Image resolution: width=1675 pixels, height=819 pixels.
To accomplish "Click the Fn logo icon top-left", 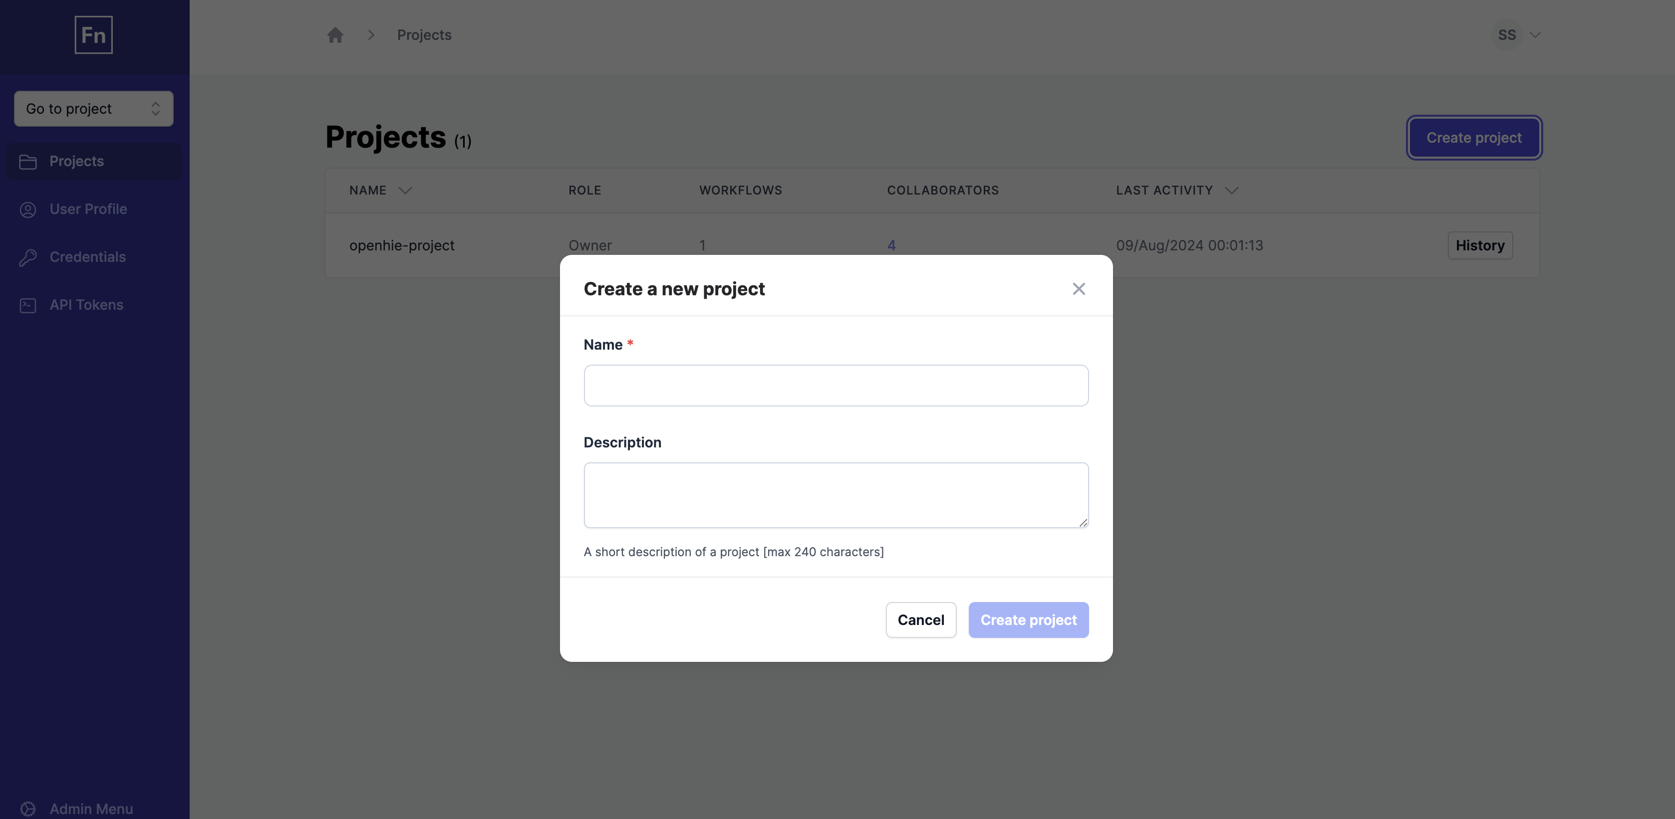I will tap(94, 34).
